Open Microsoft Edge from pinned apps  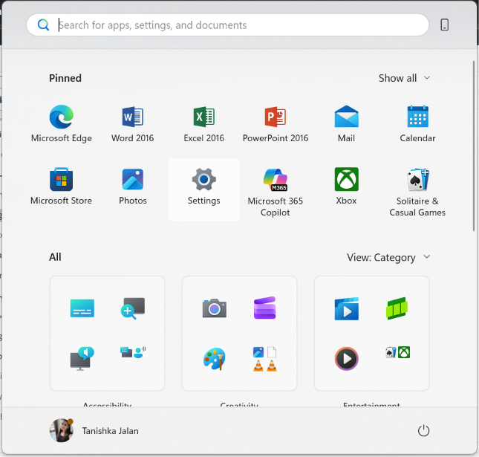[62, 124]
